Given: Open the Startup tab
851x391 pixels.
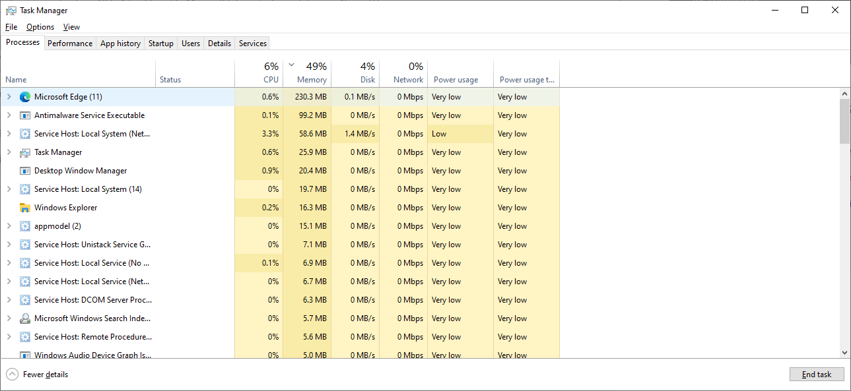Looking at the screenshot, I should [161, 44].
